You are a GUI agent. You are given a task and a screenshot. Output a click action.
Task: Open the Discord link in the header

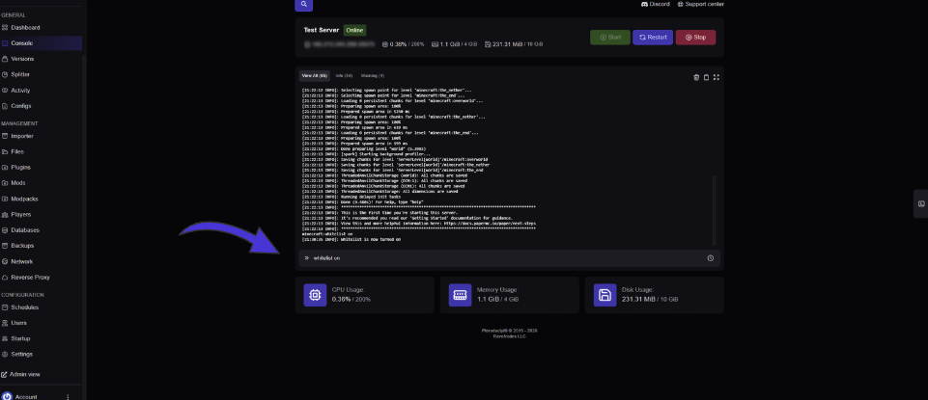point(655,4)
